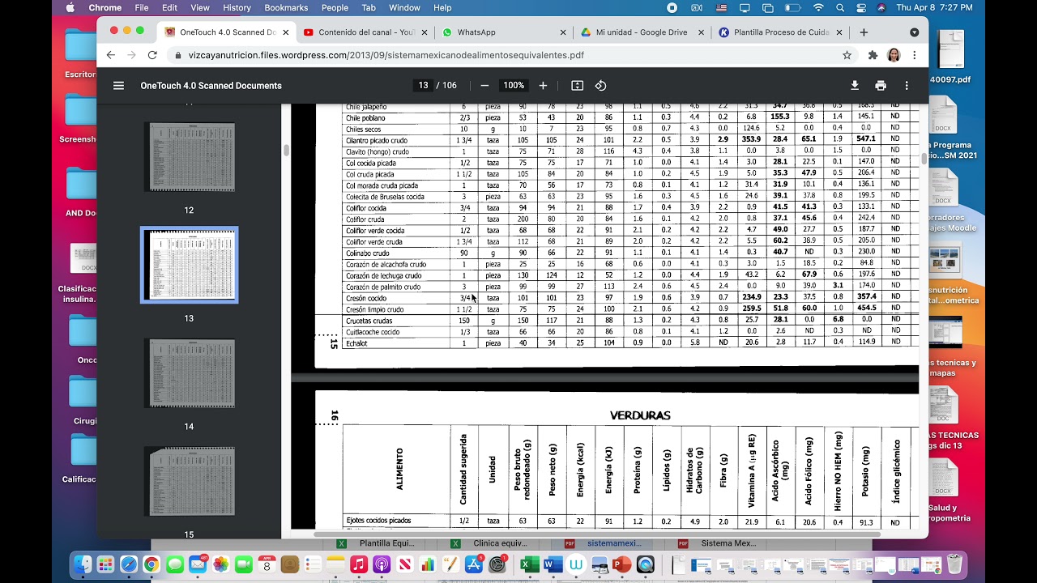Switch to the Plantilla Proceso de Cuidado tab
This screenshot has height=583, width=1037.
(x=781, y=32)
